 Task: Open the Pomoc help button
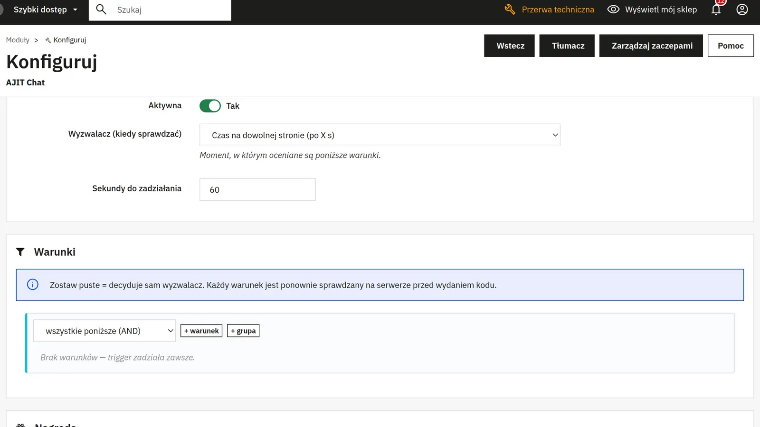(731, 46)
